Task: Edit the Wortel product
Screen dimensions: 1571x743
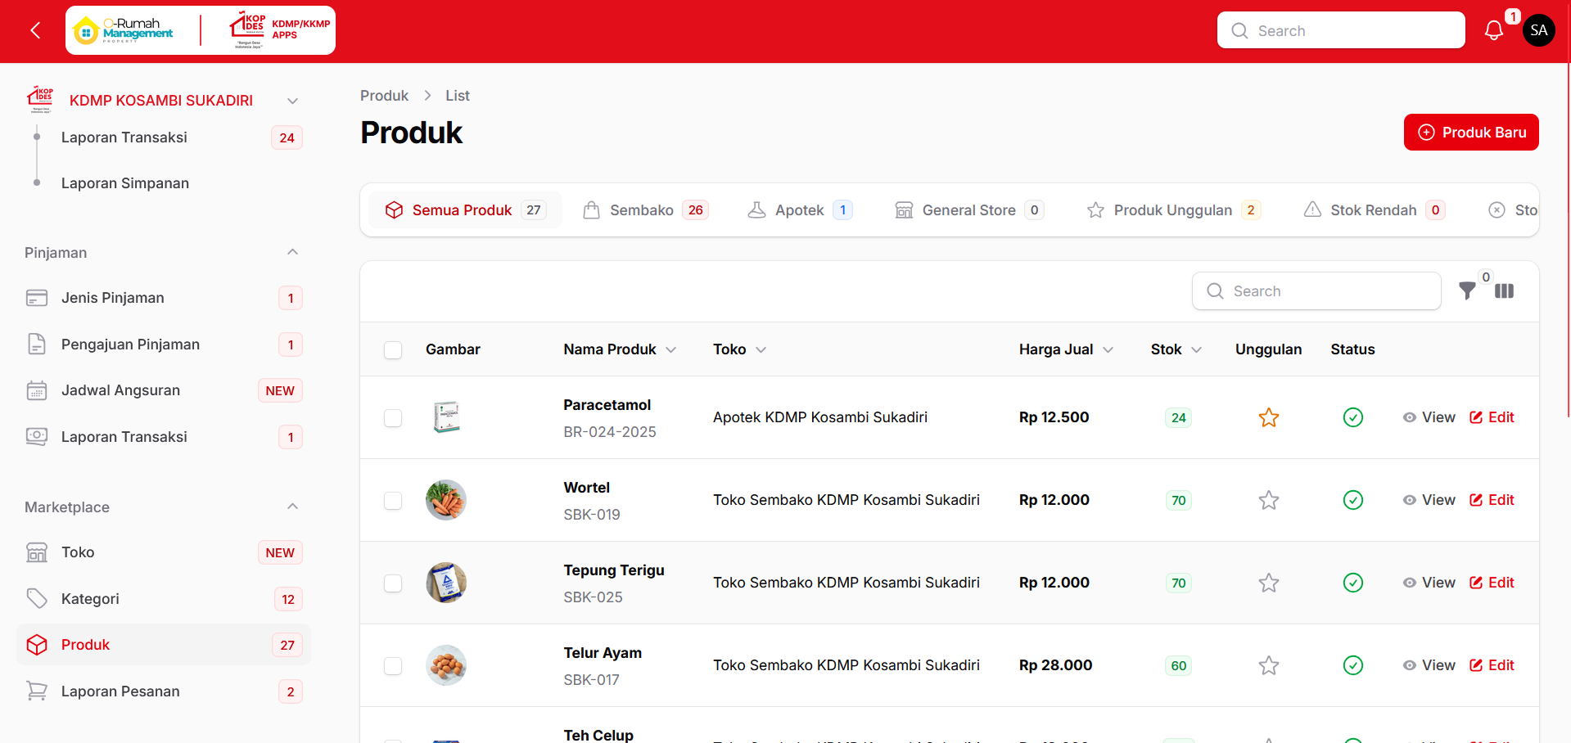Action: pyautogui.click(x=1492, y=500)
